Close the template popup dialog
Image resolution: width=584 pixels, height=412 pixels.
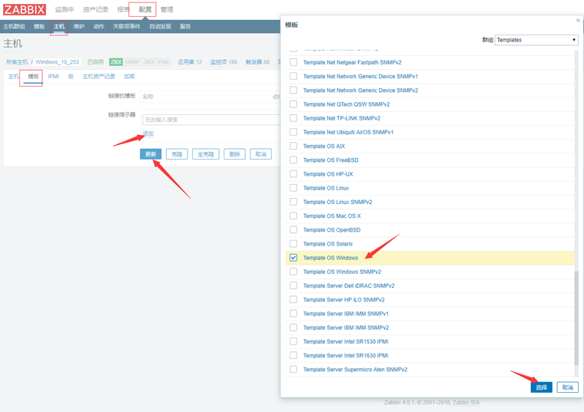coord(578,21)
